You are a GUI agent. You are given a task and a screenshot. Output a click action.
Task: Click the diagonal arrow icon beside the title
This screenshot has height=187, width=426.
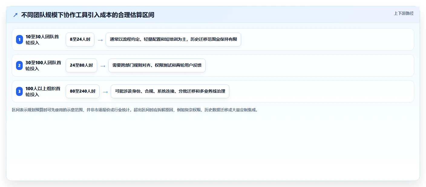tap(15, 15)
